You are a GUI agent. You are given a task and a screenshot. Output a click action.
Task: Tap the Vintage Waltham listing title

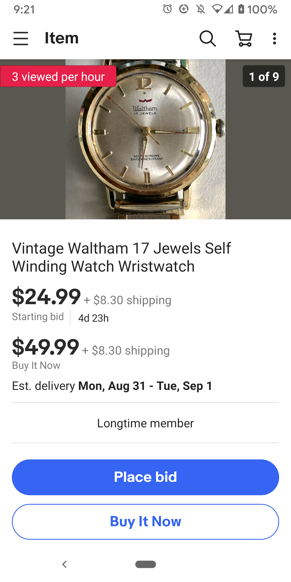(121, 257)
